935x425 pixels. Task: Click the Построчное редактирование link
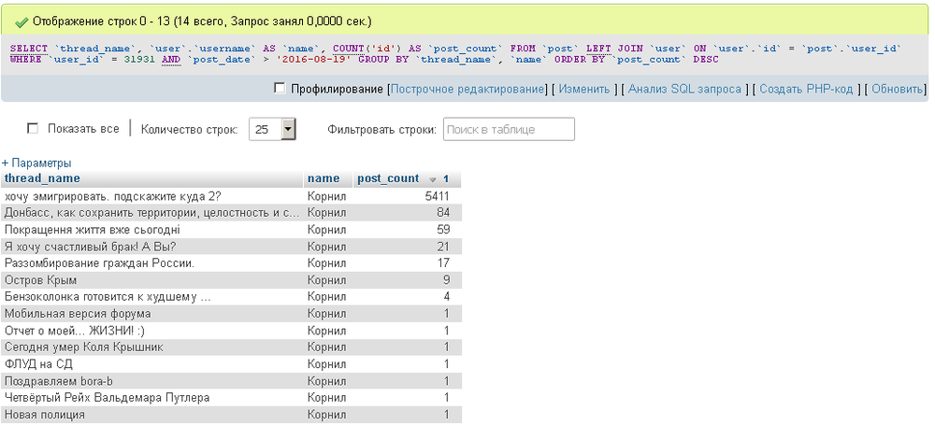(x=467, y=90)
